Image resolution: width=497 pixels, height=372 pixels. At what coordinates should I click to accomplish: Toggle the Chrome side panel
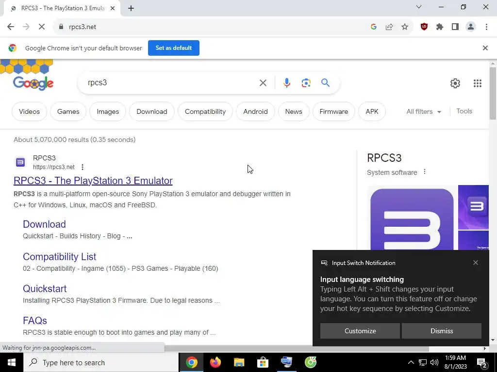click(x=455, y=27)
